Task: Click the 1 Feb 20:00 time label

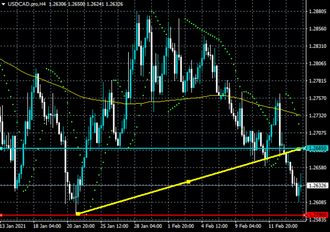Action: pyautogui.click(x=181, y=226)
